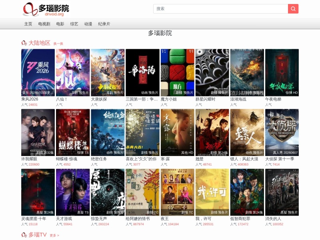Open the 灵魂摆渡·十年 poster thumbnail
320x240 pixels.
[38, 192]
